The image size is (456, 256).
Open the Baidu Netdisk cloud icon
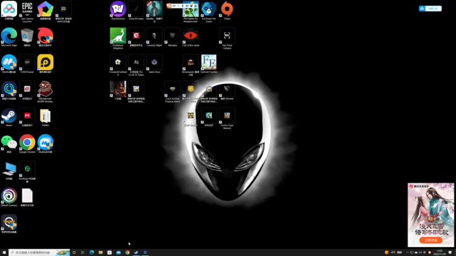click(9, 11)
